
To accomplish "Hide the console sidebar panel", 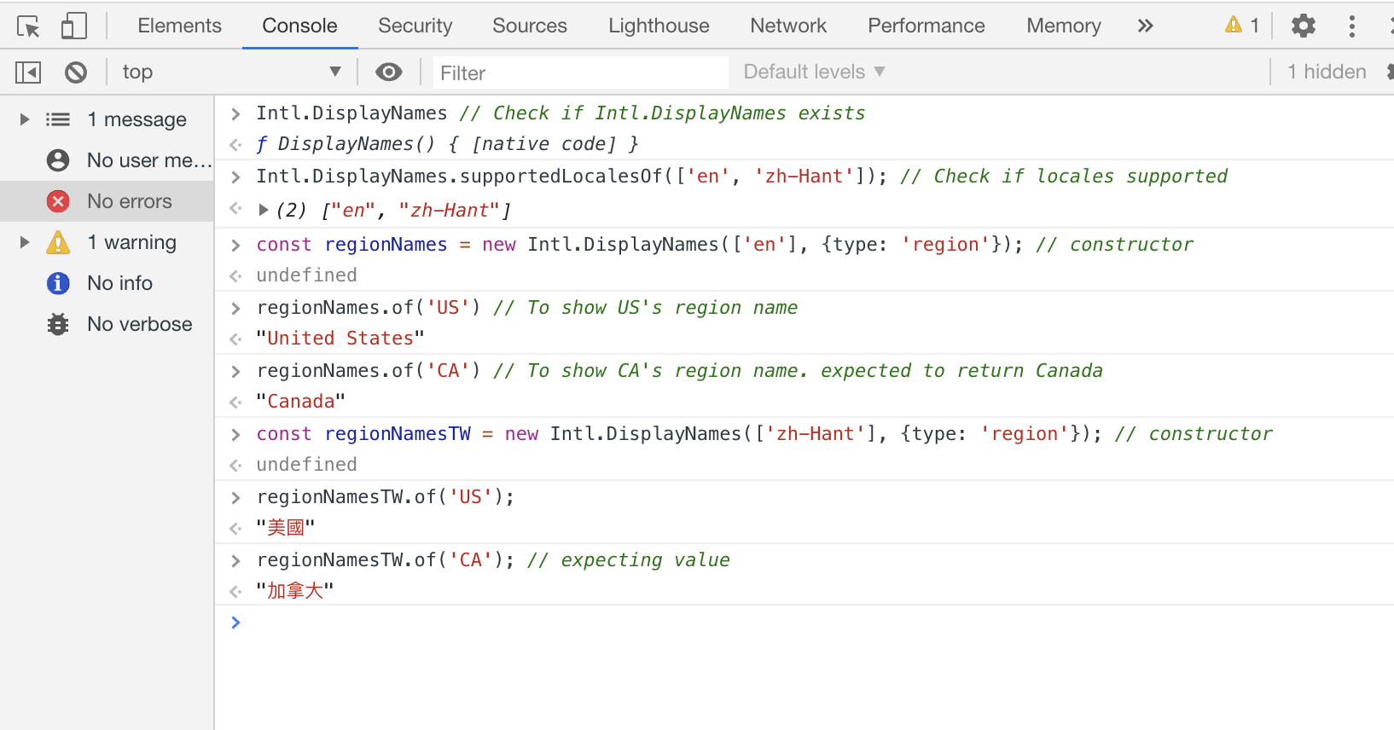I will [x=28, y=72].
